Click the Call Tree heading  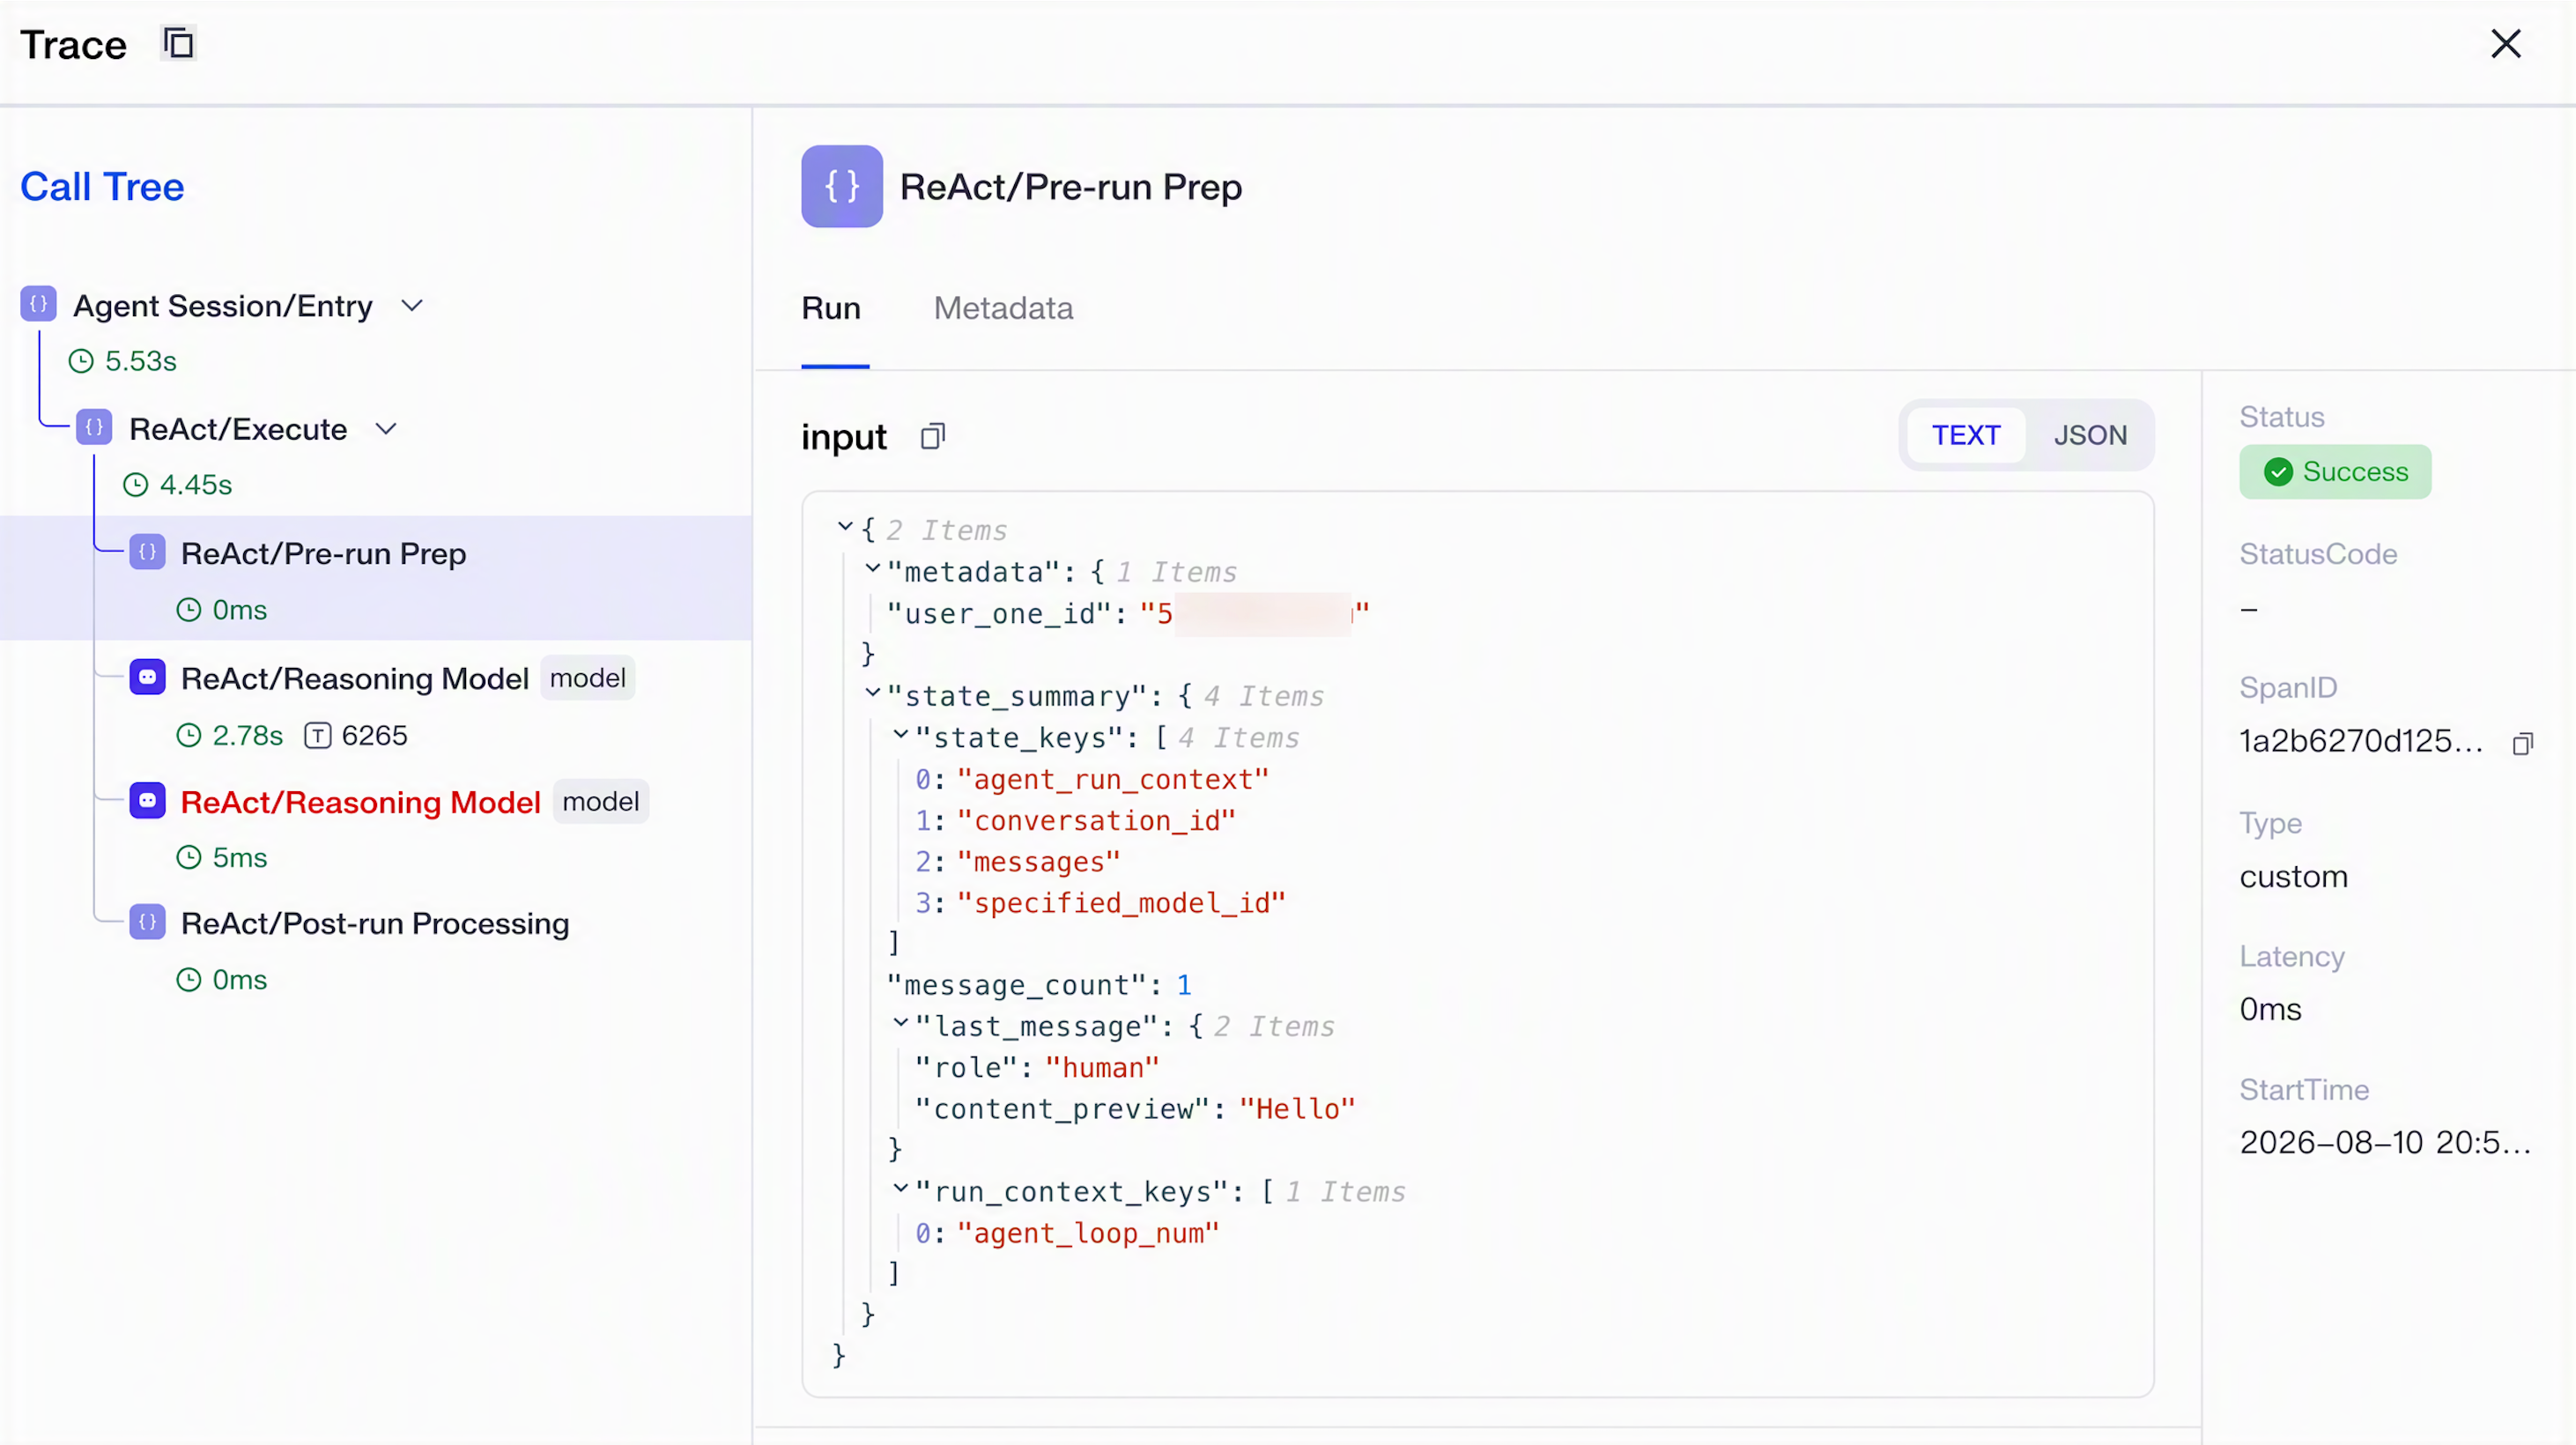coord(102,187)
